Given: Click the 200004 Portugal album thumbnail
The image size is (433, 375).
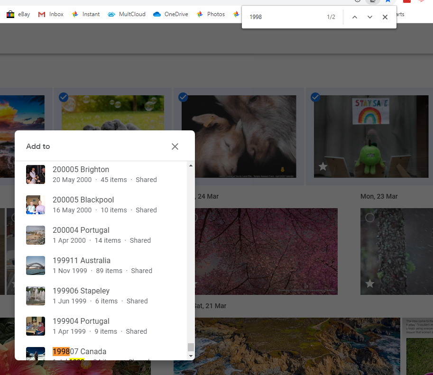Looking at the screenshot, I should (x=36, y=235).
